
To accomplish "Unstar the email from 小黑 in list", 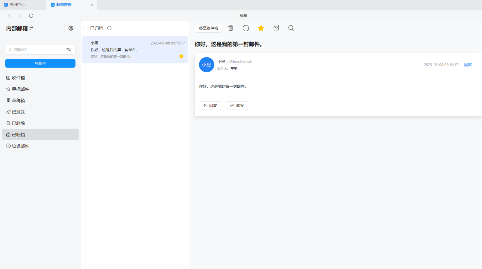I will 181,56.
